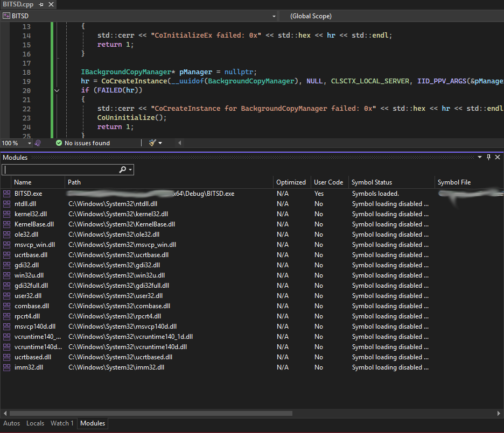The width and height of the screenshot is (504, 433).
Task: Click the rpcrt4.dll module icon
Action: (6, 316)
